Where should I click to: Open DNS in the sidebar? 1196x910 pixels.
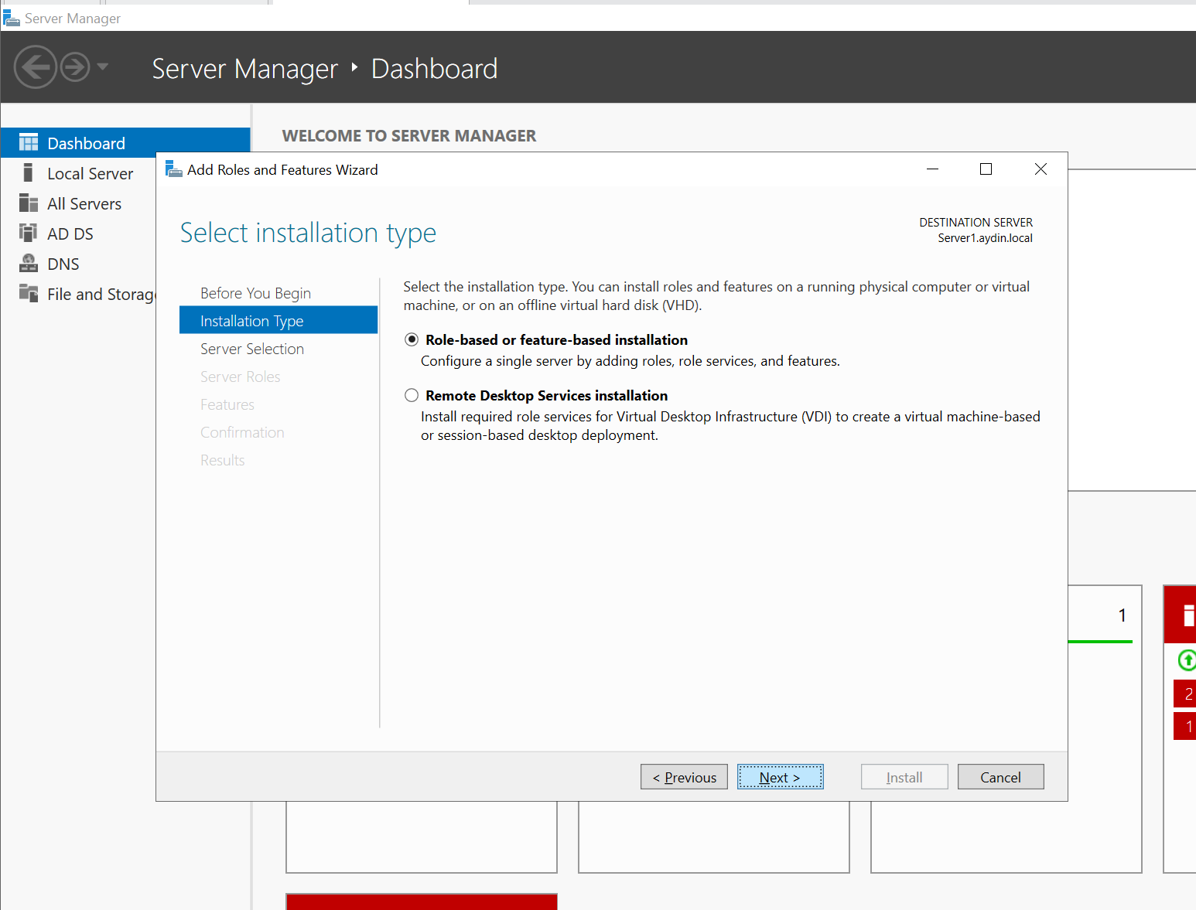point(63,264)
